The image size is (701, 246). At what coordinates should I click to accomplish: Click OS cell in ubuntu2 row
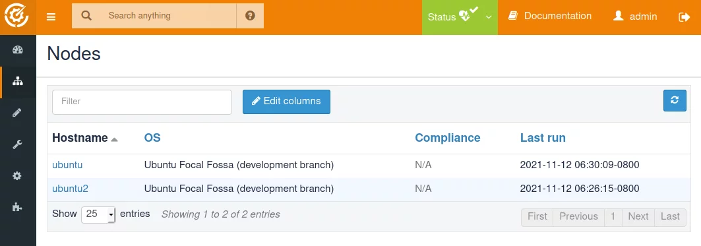click(239, 189)
